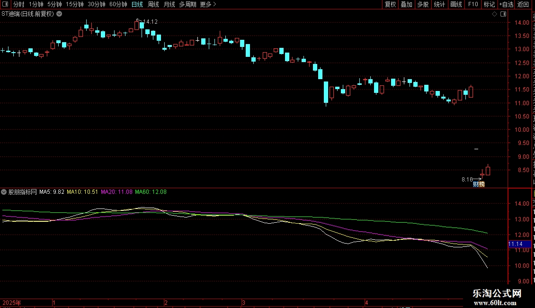The height and width of the screenshot is (308, 535).
Task: Click the diamond icon above price axis
Action: [494, 14]
